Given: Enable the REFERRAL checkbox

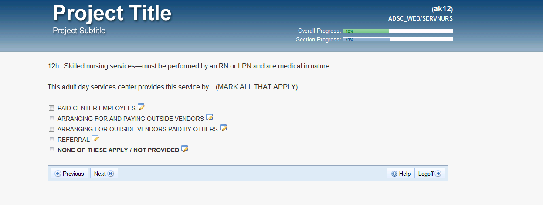Looking at the screenshot, I should pyautogui.click(x=51, y=140).
